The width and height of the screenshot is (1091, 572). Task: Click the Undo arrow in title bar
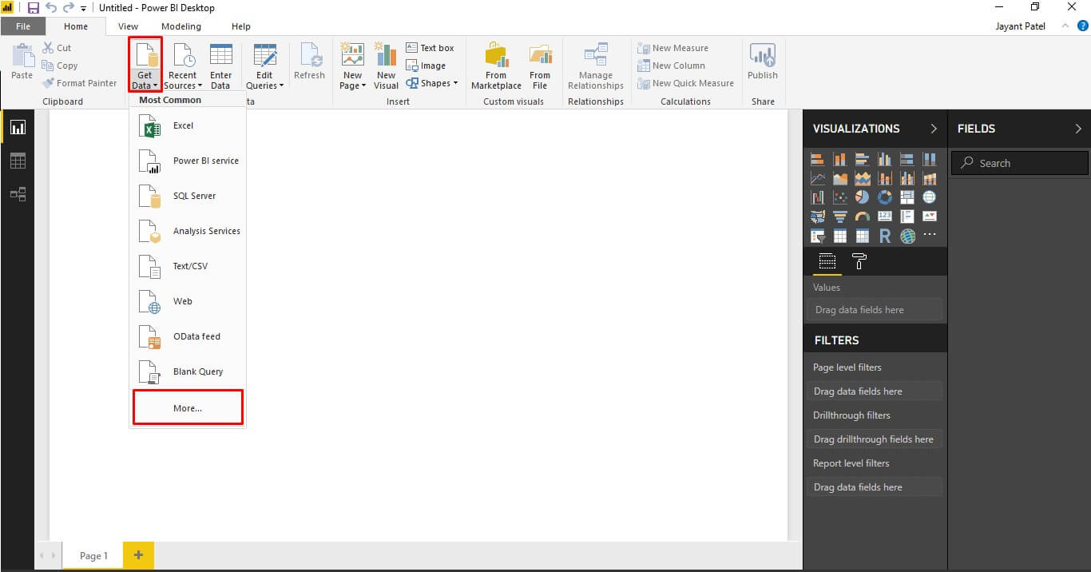click(51, 7)
